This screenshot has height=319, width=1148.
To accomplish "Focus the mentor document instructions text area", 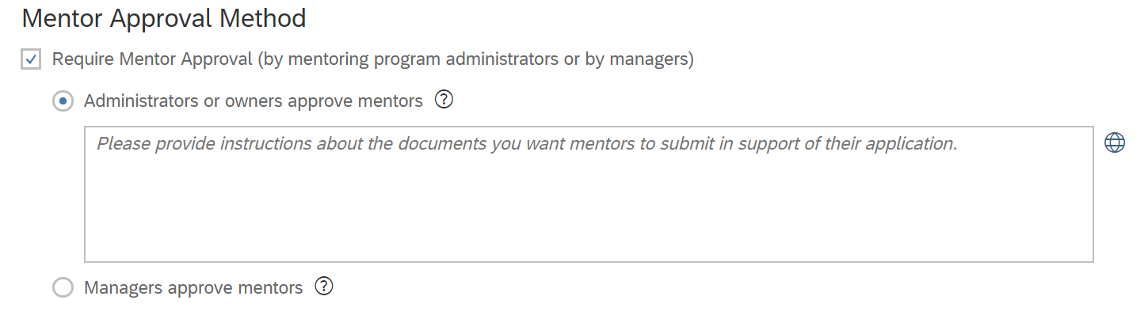I will (589, 194).
